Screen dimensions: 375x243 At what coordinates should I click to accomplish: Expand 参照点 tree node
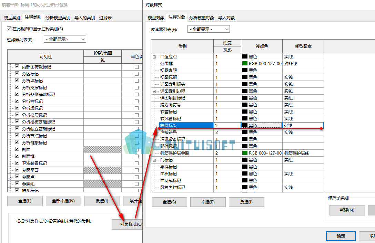pos(11,177)
